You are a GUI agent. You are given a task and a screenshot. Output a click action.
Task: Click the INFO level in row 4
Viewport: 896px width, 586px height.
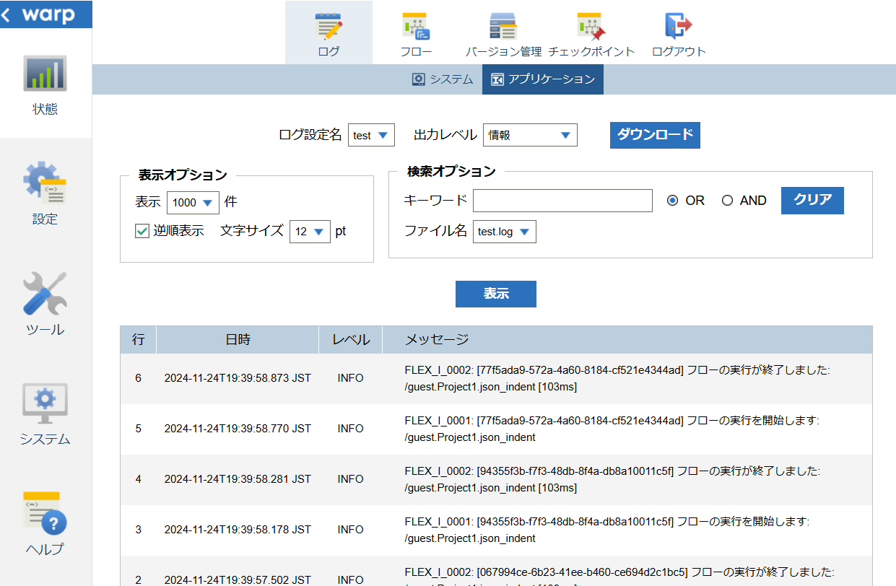click(x=350, y=479)
